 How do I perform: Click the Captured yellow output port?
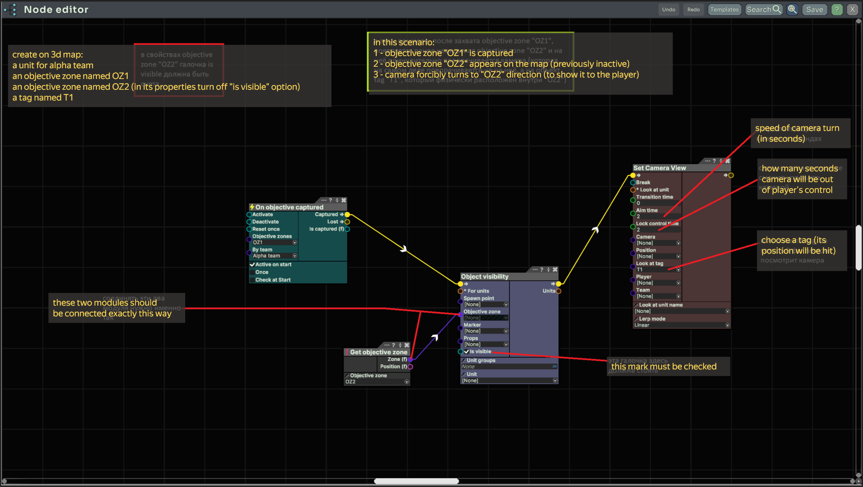coord(347,214)
